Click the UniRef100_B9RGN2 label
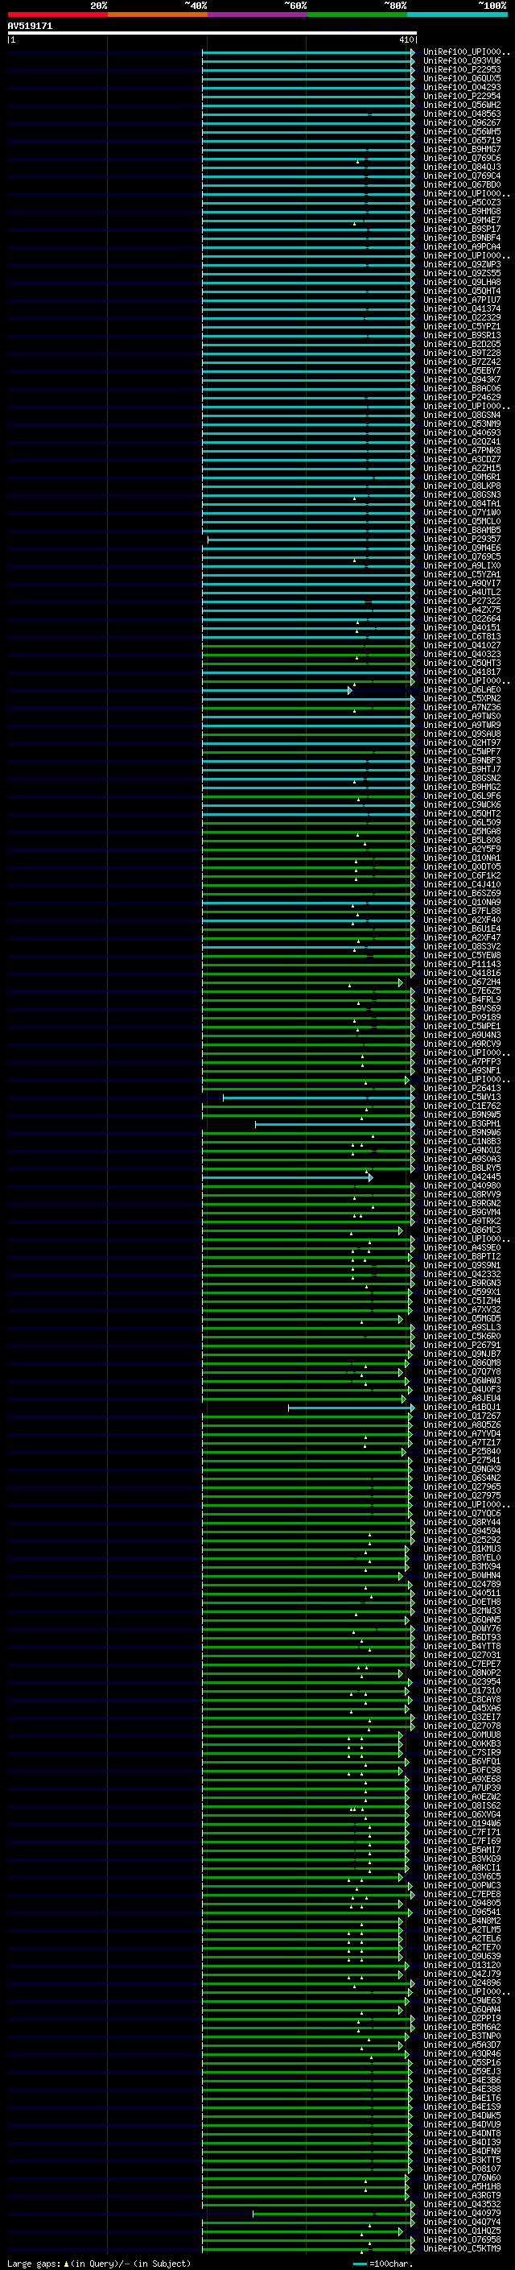 pos(462,1203)
